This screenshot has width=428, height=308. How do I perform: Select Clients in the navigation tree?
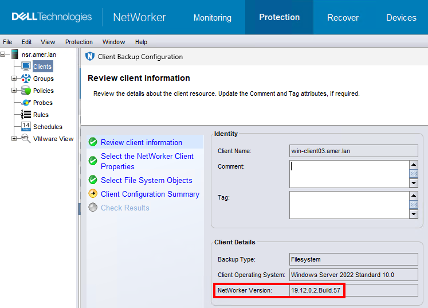42,67
